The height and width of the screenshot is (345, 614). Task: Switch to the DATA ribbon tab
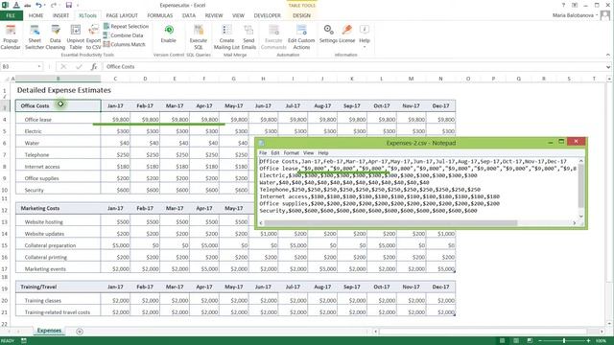(x=189, y=15)
